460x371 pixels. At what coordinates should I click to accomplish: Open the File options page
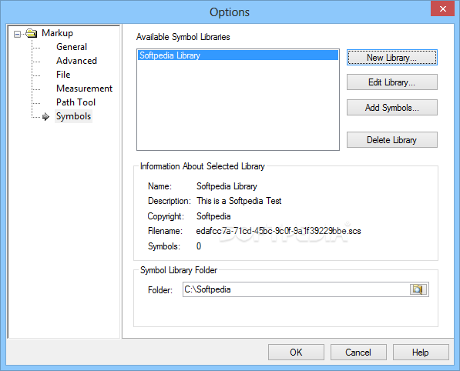pos(63,75)
